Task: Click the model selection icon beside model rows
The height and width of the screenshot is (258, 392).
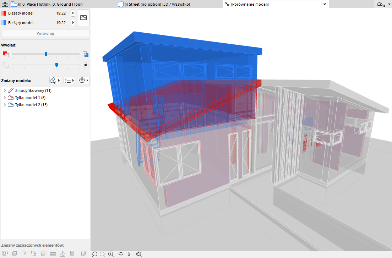Action: coord(83,18)
